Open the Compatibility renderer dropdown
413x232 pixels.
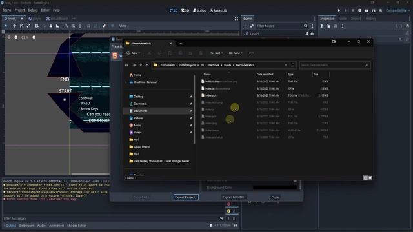pos(398,10)
